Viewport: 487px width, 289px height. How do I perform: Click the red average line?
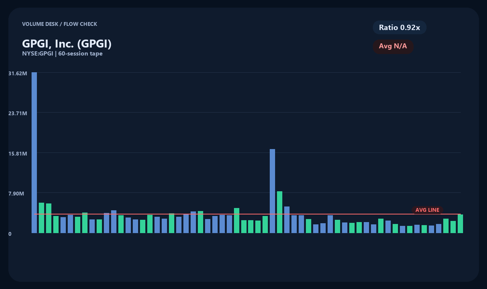point(247,214)
